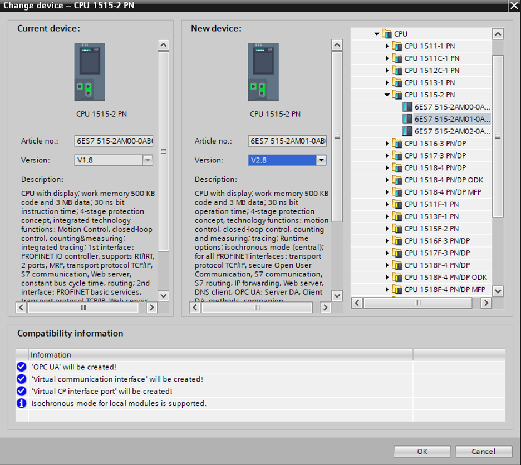This screenshot has height=465, width=521.
Task: Click the checkmark icon for 'OPC UA' will be created
Action: tap(22, 367)
